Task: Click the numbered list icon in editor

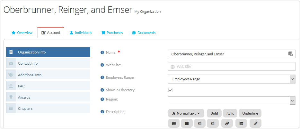Action: click(x=187, y=124)
